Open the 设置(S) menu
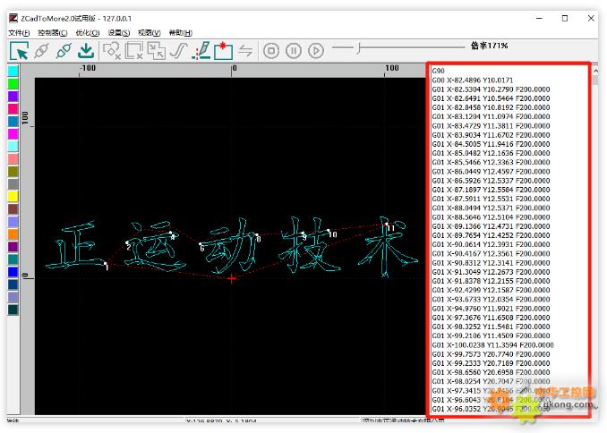The width and height of the screenshot is (607, 433). 119,33
